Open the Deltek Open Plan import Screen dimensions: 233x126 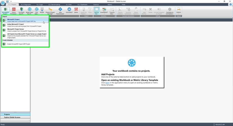pos(29,11)
